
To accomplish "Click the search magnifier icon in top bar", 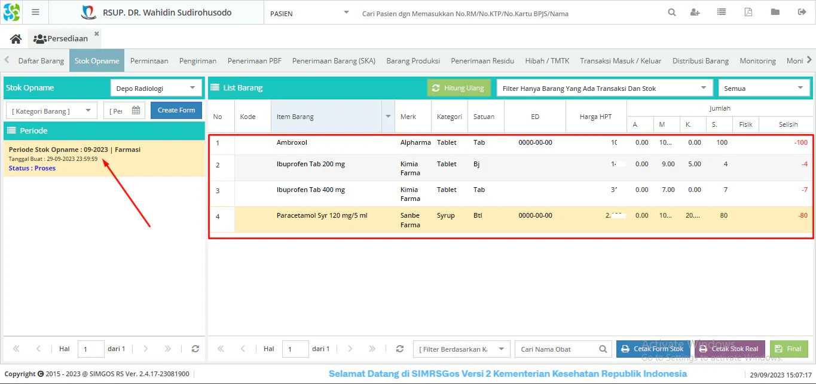I will [x=672, y=13].
